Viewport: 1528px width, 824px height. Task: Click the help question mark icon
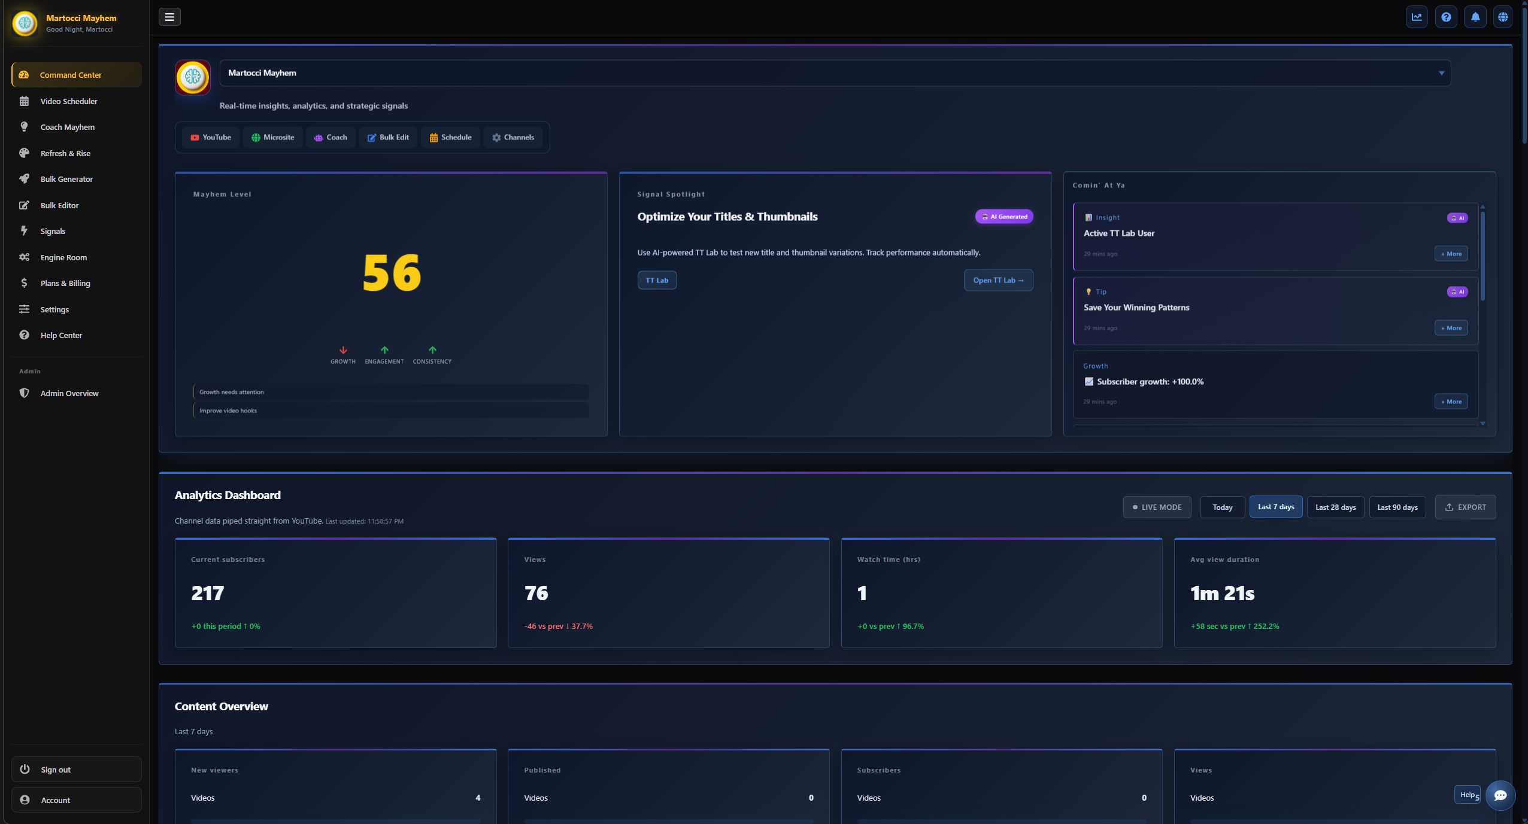tap(1446, 17)
